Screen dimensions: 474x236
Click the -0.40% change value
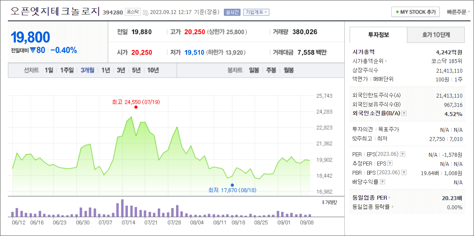pyautogui.click(x=64, y=50)
